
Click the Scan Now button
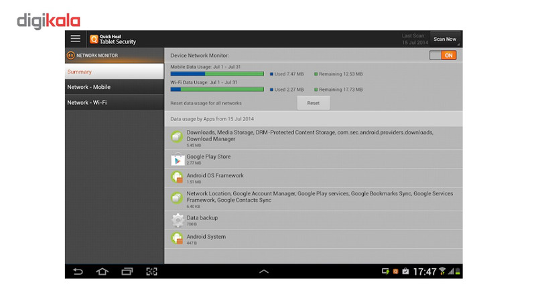click(445, 39)
